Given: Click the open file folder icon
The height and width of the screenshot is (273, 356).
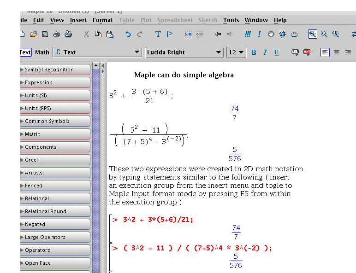Looking at the screenshot, I should tap(34, 34).
